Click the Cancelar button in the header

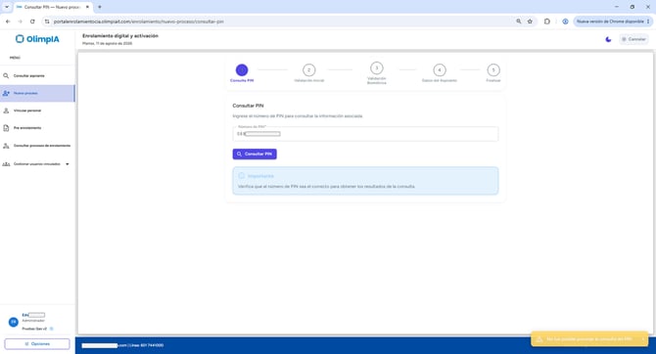[633, 39]
